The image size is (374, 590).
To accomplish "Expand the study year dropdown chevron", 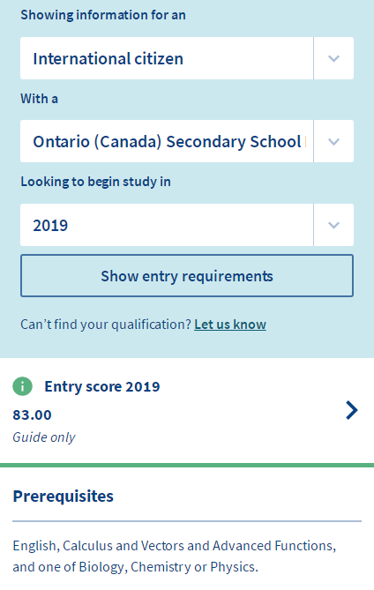I will [333, 225].
